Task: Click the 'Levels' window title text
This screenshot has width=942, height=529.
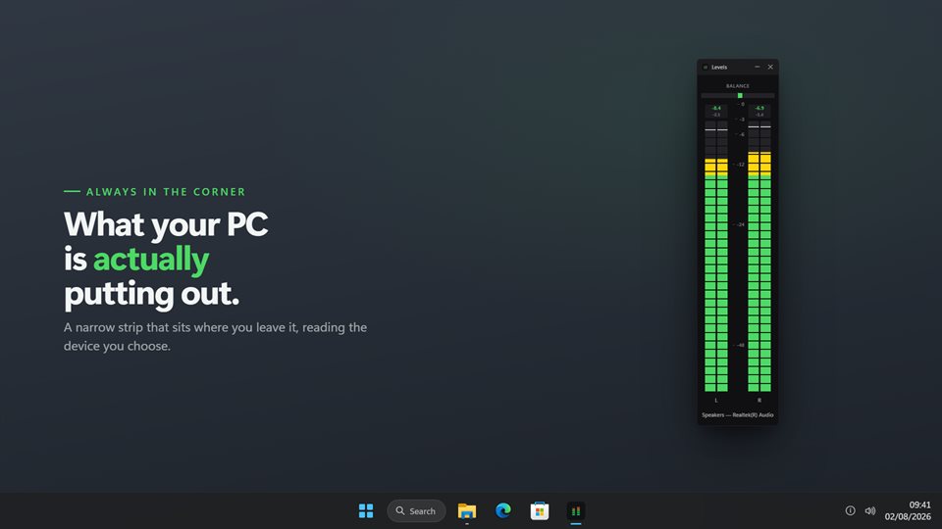Action: coord(719,68)
